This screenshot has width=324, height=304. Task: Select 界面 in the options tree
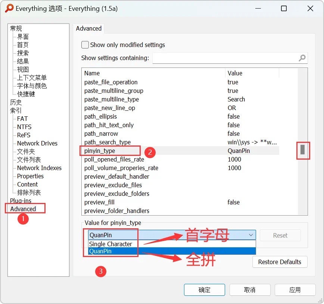point(23,37)
